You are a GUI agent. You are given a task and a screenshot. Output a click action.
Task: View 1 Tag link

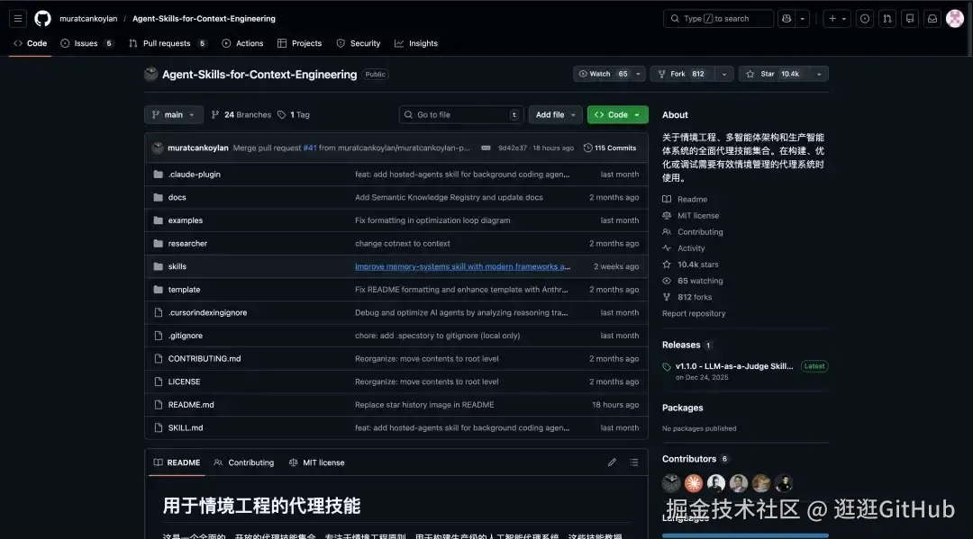[294, 114]
